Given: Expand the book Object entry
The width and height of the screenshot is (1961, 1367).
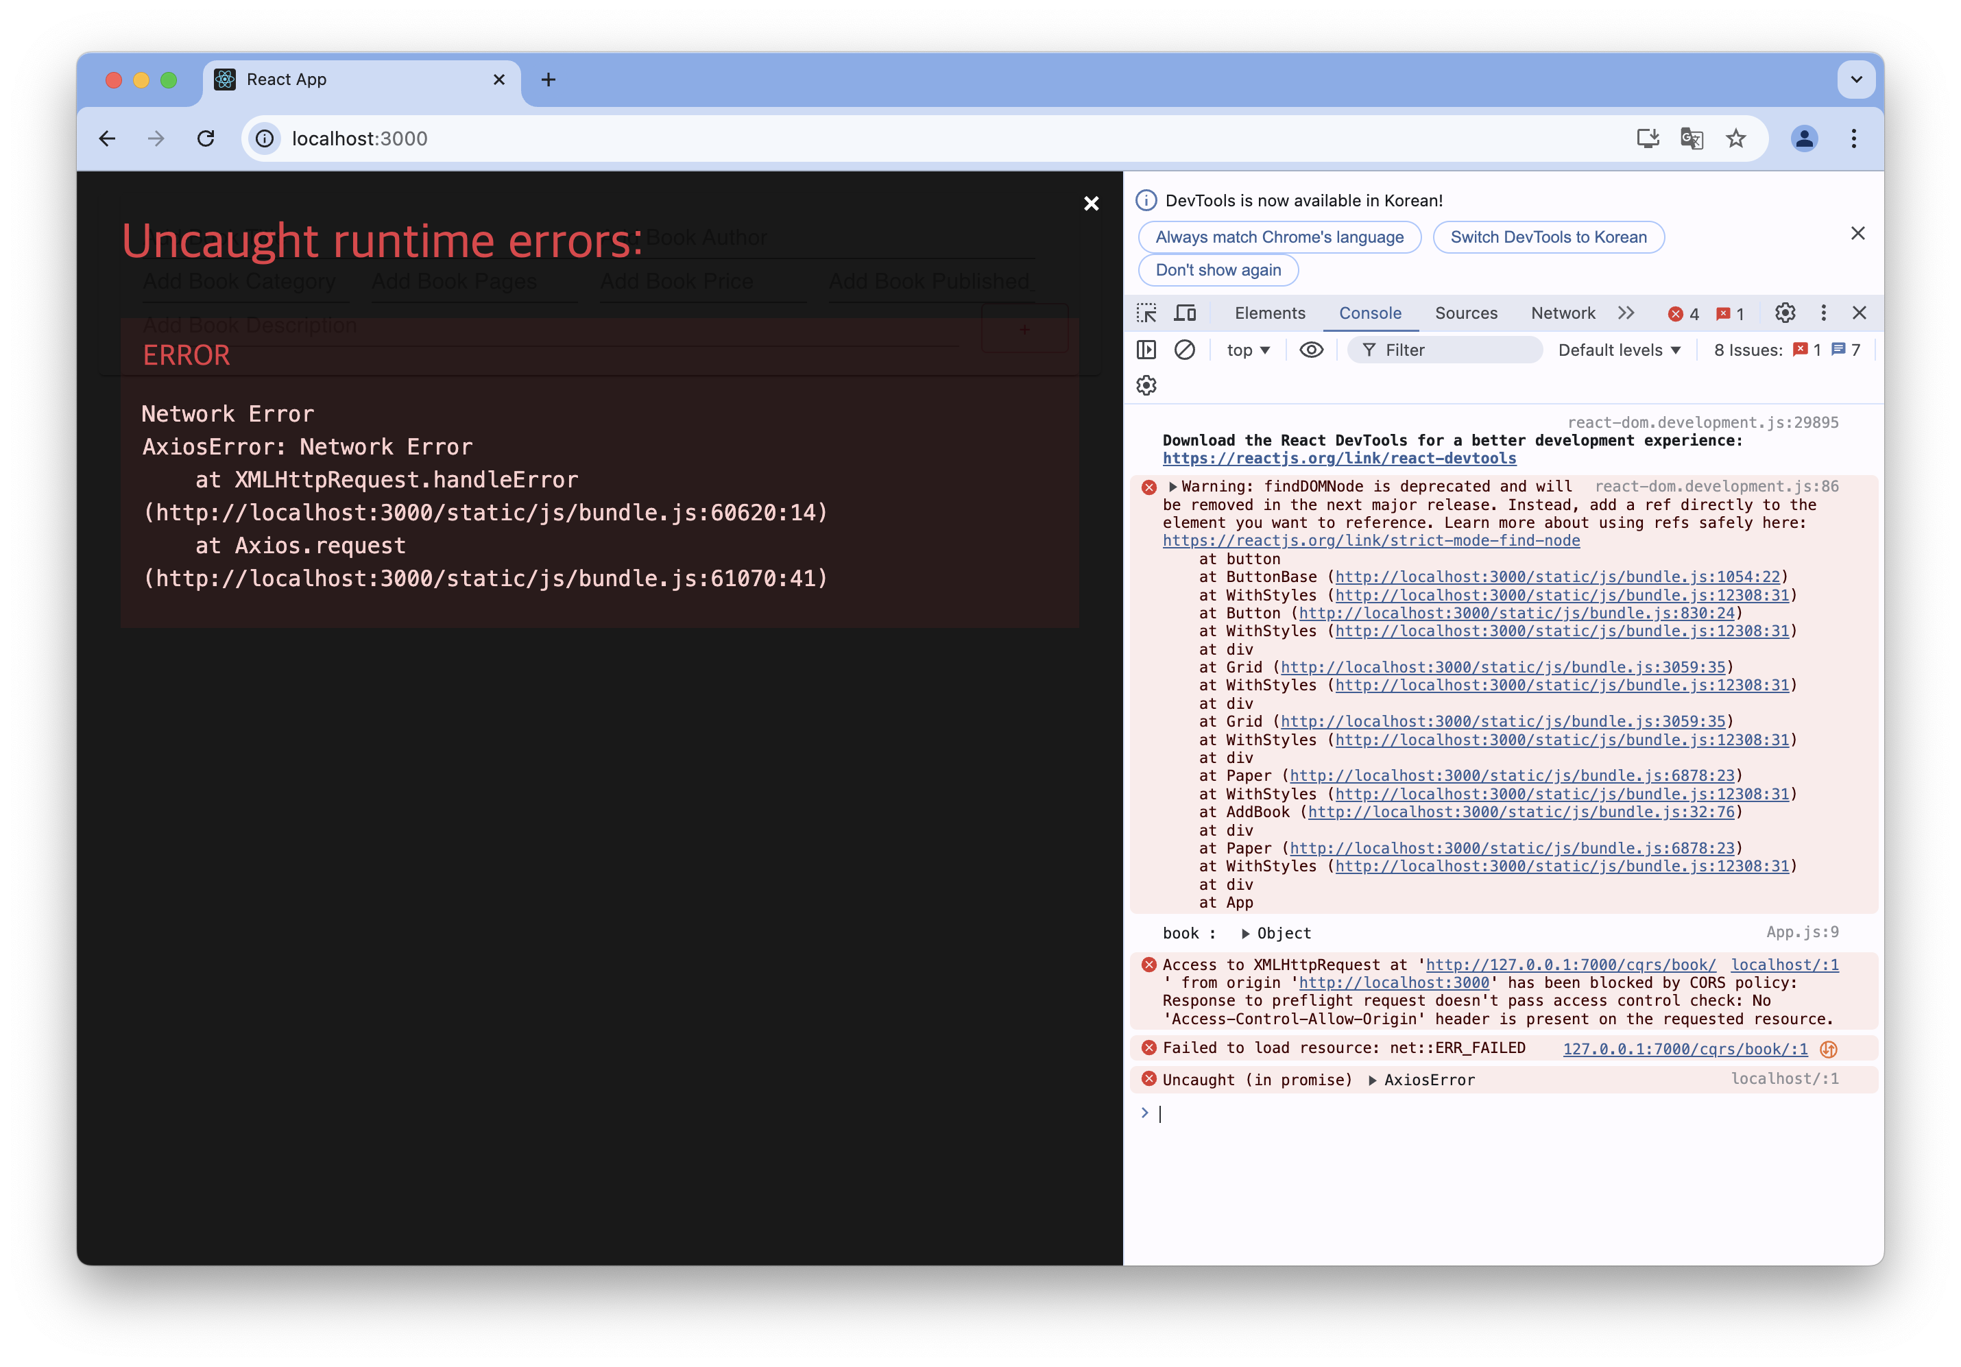Looking at the screenshot, I should (x=1245, y=934).
